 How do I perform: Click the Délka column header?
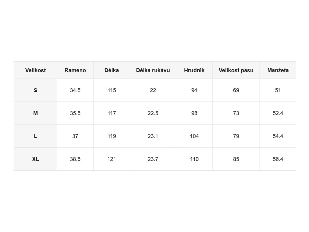112,70
